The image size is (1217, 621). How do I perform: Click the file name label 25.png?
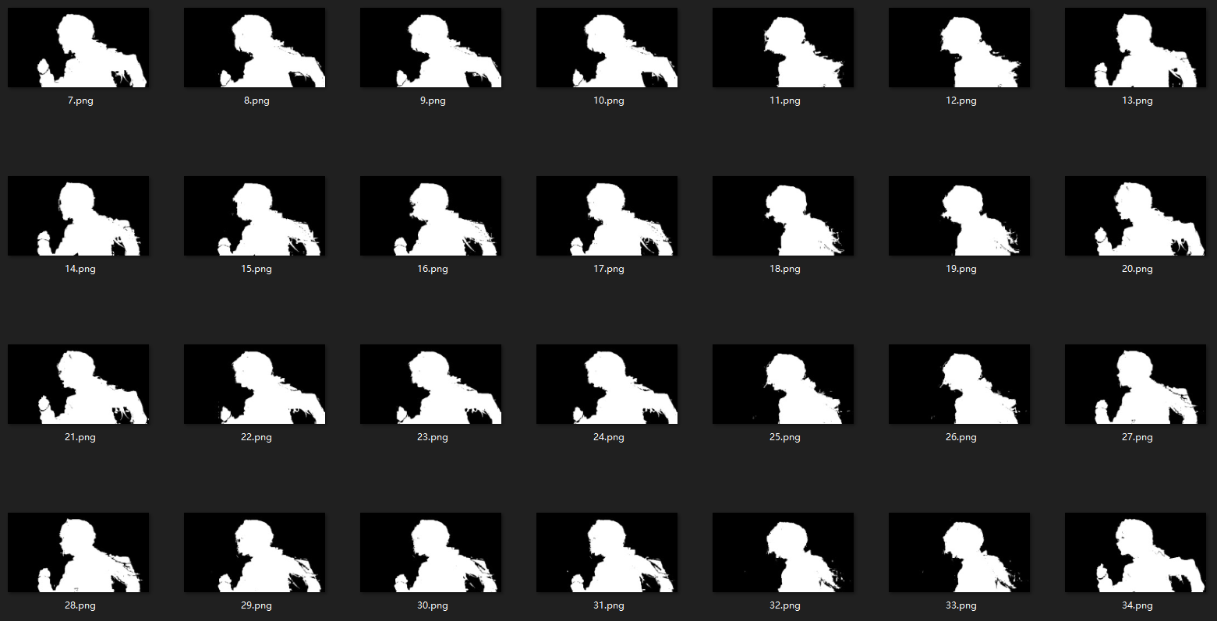(x=785, y=437)
